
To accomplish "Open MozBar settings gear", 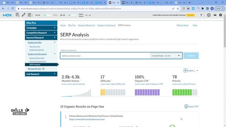I will point(209,15).
